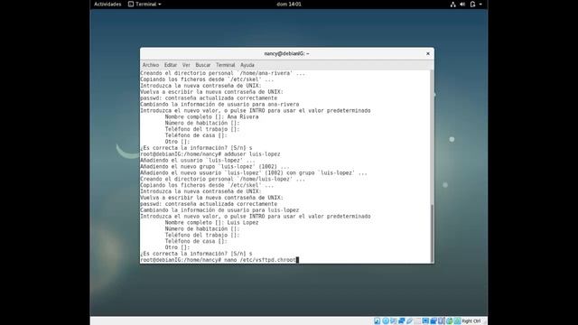Screen dimensions: 578x325
Task: Open the Ver menu
Action: pyautogui.click(x=186, y=65)
